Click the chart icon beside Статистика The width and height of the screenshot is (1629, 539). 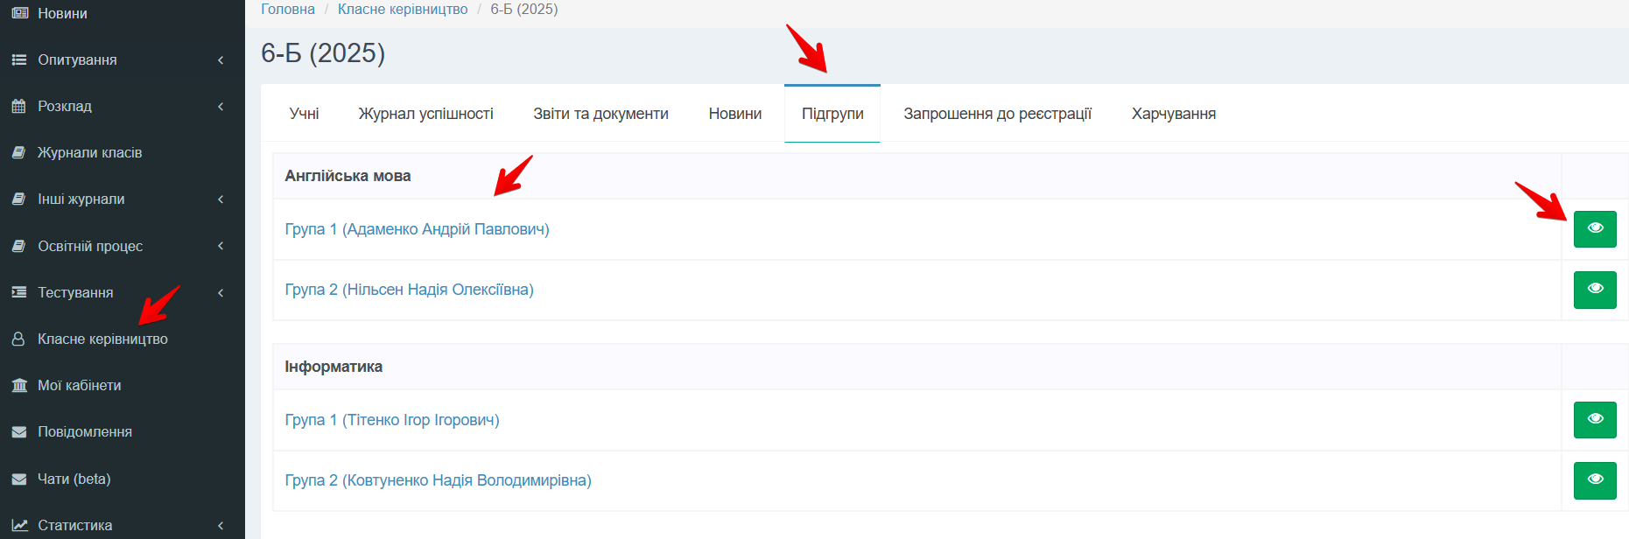(19, 525)
